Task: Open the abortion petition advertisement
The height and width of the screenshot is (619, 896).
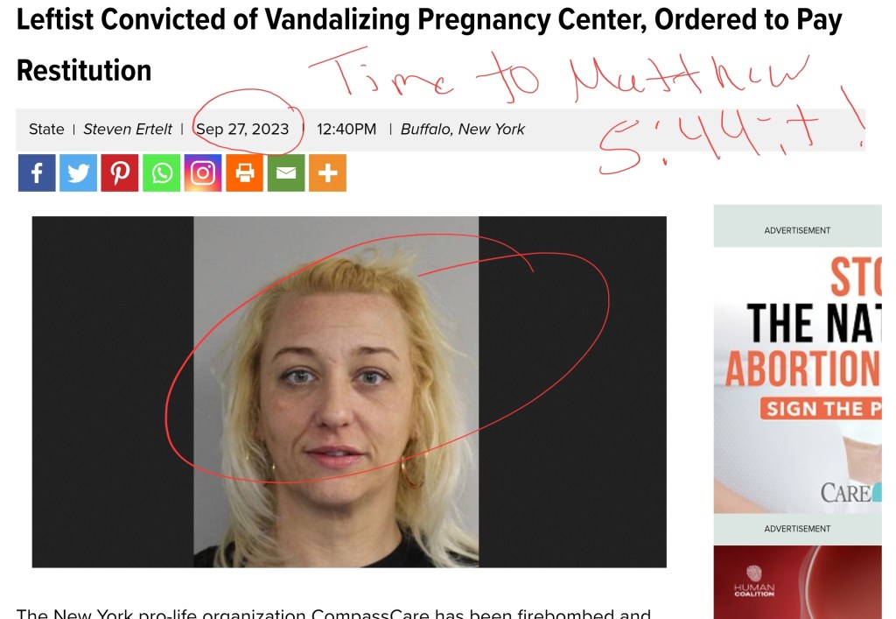Action: 798,379
